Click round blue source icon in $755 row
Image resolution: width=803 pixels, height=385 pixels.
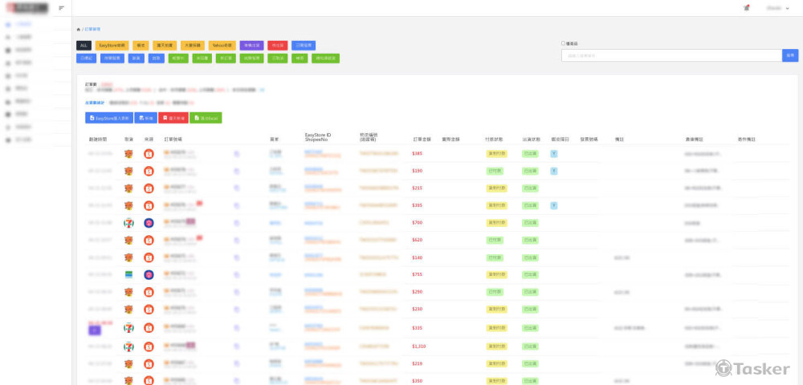149,274
